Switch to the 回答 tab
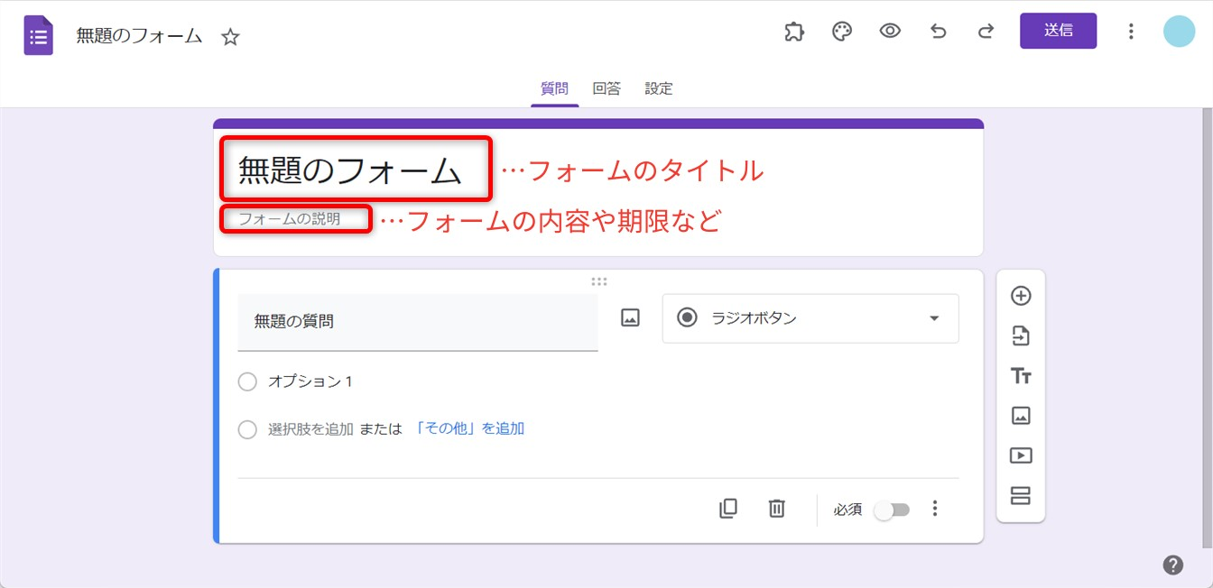Viewport: 1213px width, 588px height. [x=606, y=88]
